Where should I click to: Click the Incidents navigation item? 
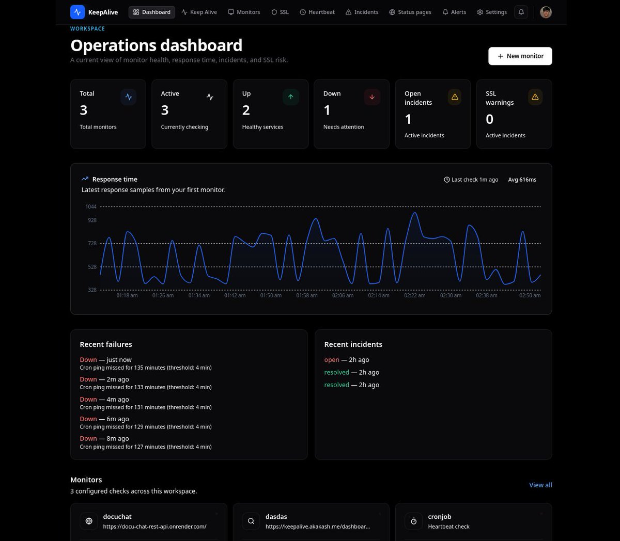(x=362, y=12)
